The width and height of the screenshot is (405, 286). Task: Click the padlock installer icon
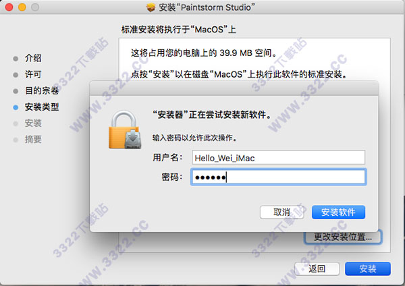coord(125,130)
